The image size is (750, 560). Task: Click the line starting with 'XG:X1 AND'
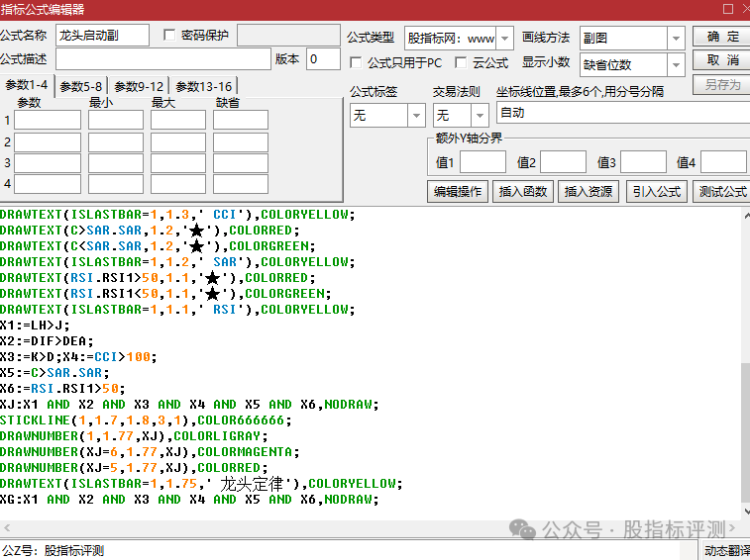tap(189, 500)
